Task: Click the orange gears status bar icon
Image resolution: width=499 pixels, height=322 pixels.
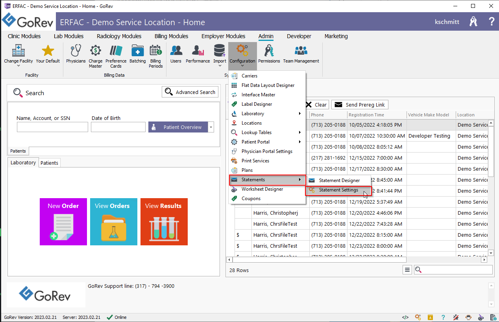Action: point(418,317)
